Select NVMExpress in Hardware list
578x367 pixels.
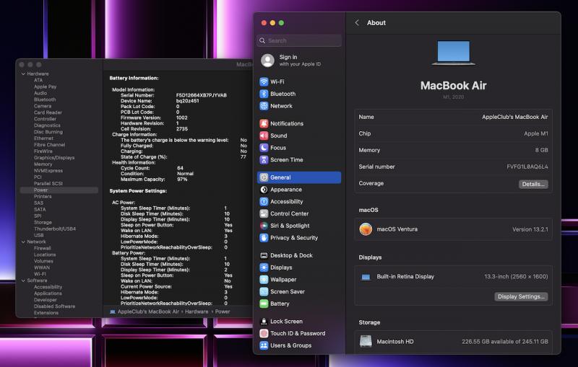coord(48,171)
